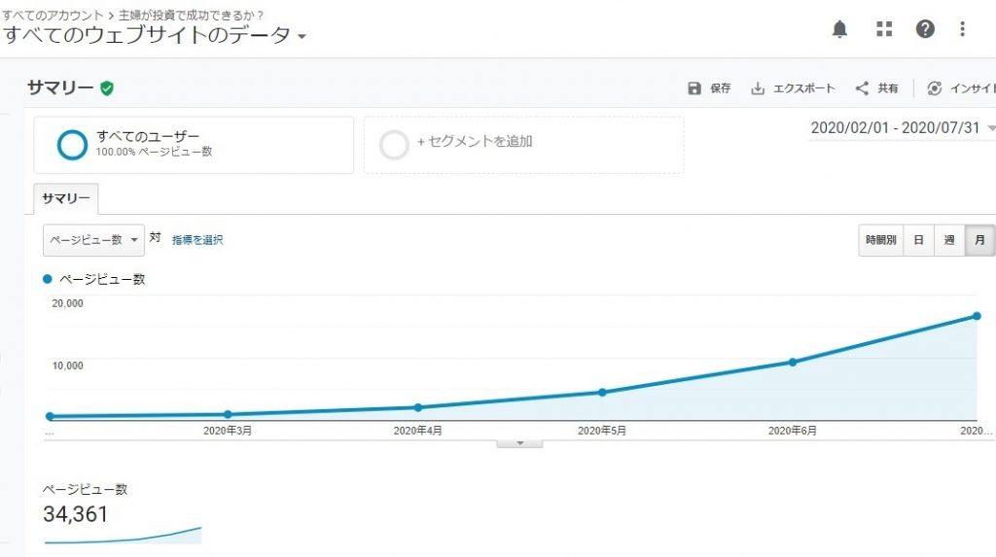Click the 指標を選択 link
996x557 pixels.
[x=197, y=240]
